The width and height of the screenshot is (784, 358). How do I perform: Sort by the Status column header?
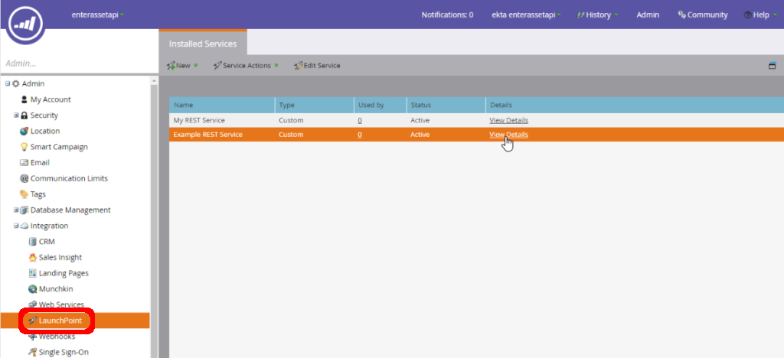click(446, 105)
